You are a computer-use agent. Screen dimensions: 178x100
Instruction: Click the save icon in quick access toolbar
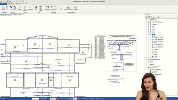click(8, 1)
